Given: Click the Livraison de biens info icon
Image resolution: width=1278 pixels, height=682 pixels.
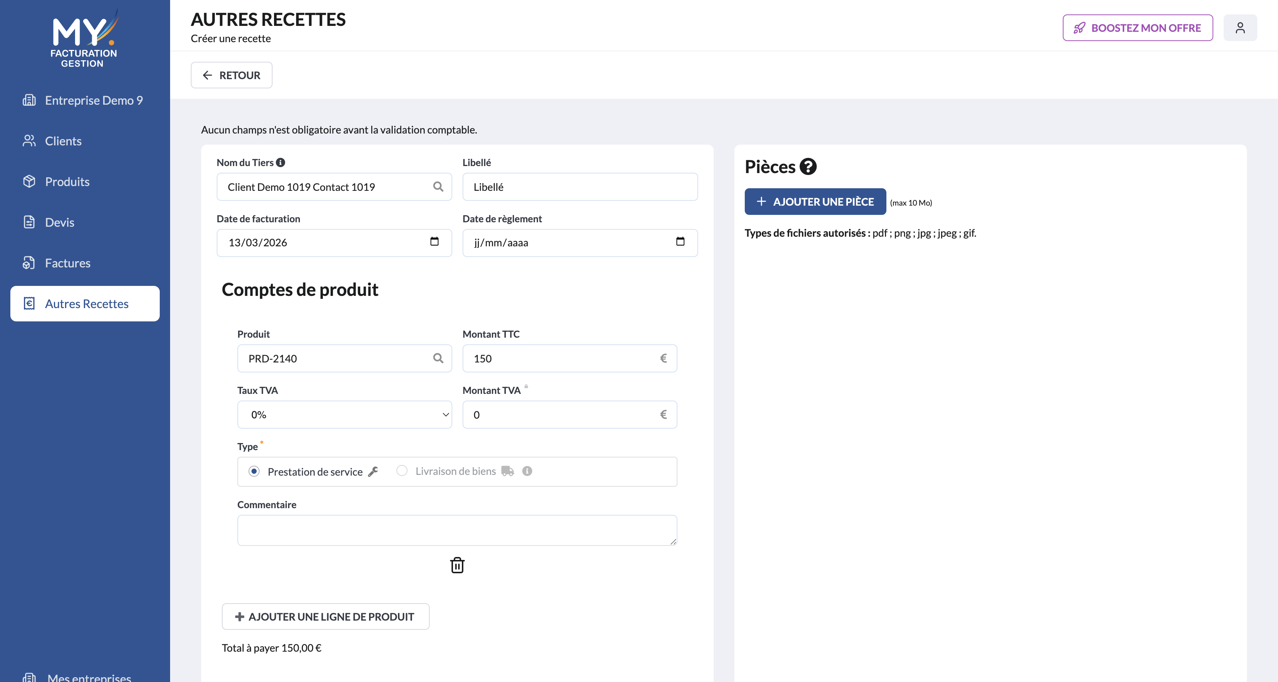Looking at the screenshot, I should pyautogui.click(x=527, y=471).
